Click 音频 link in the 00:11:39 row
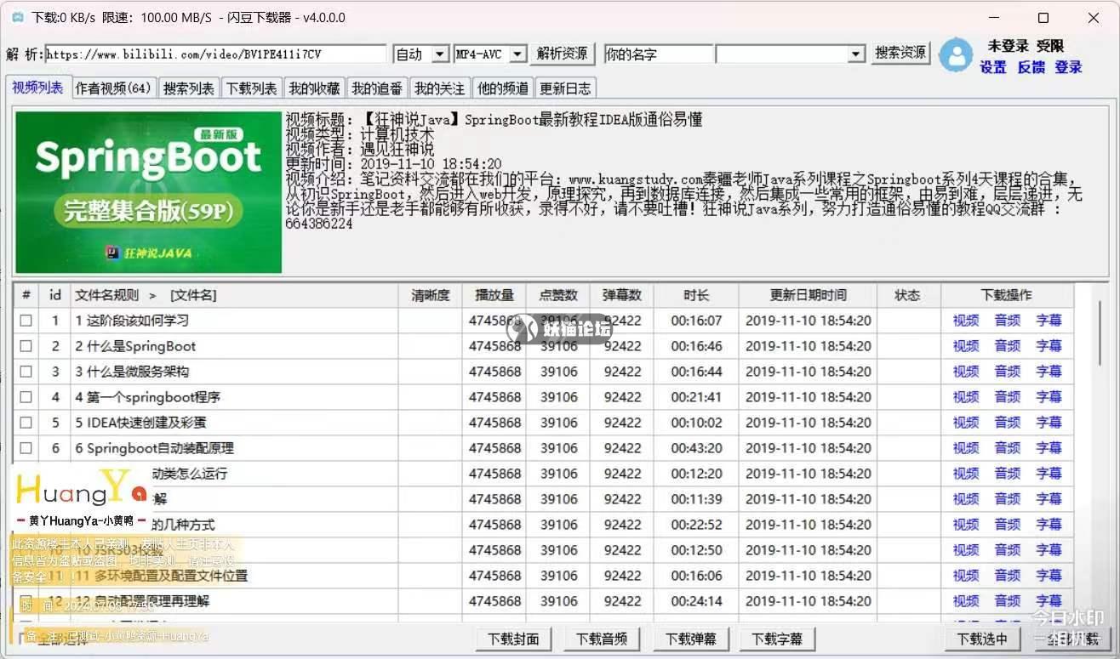 click(x=1008, y=499)
